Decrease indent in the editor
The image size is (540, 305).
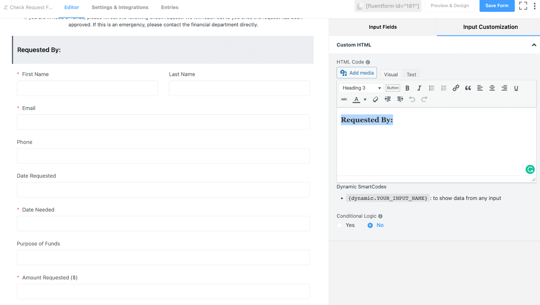[x=387, y=99]
